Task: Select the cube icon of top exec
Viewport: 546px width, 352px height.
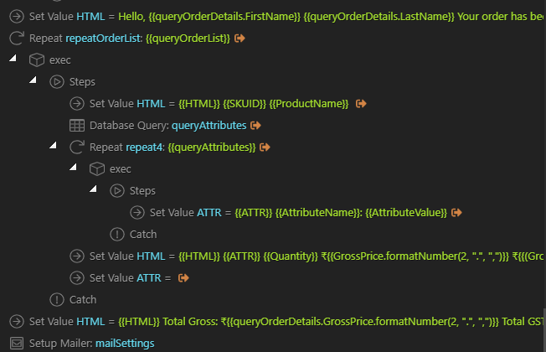Action: [x=37, y=60]
